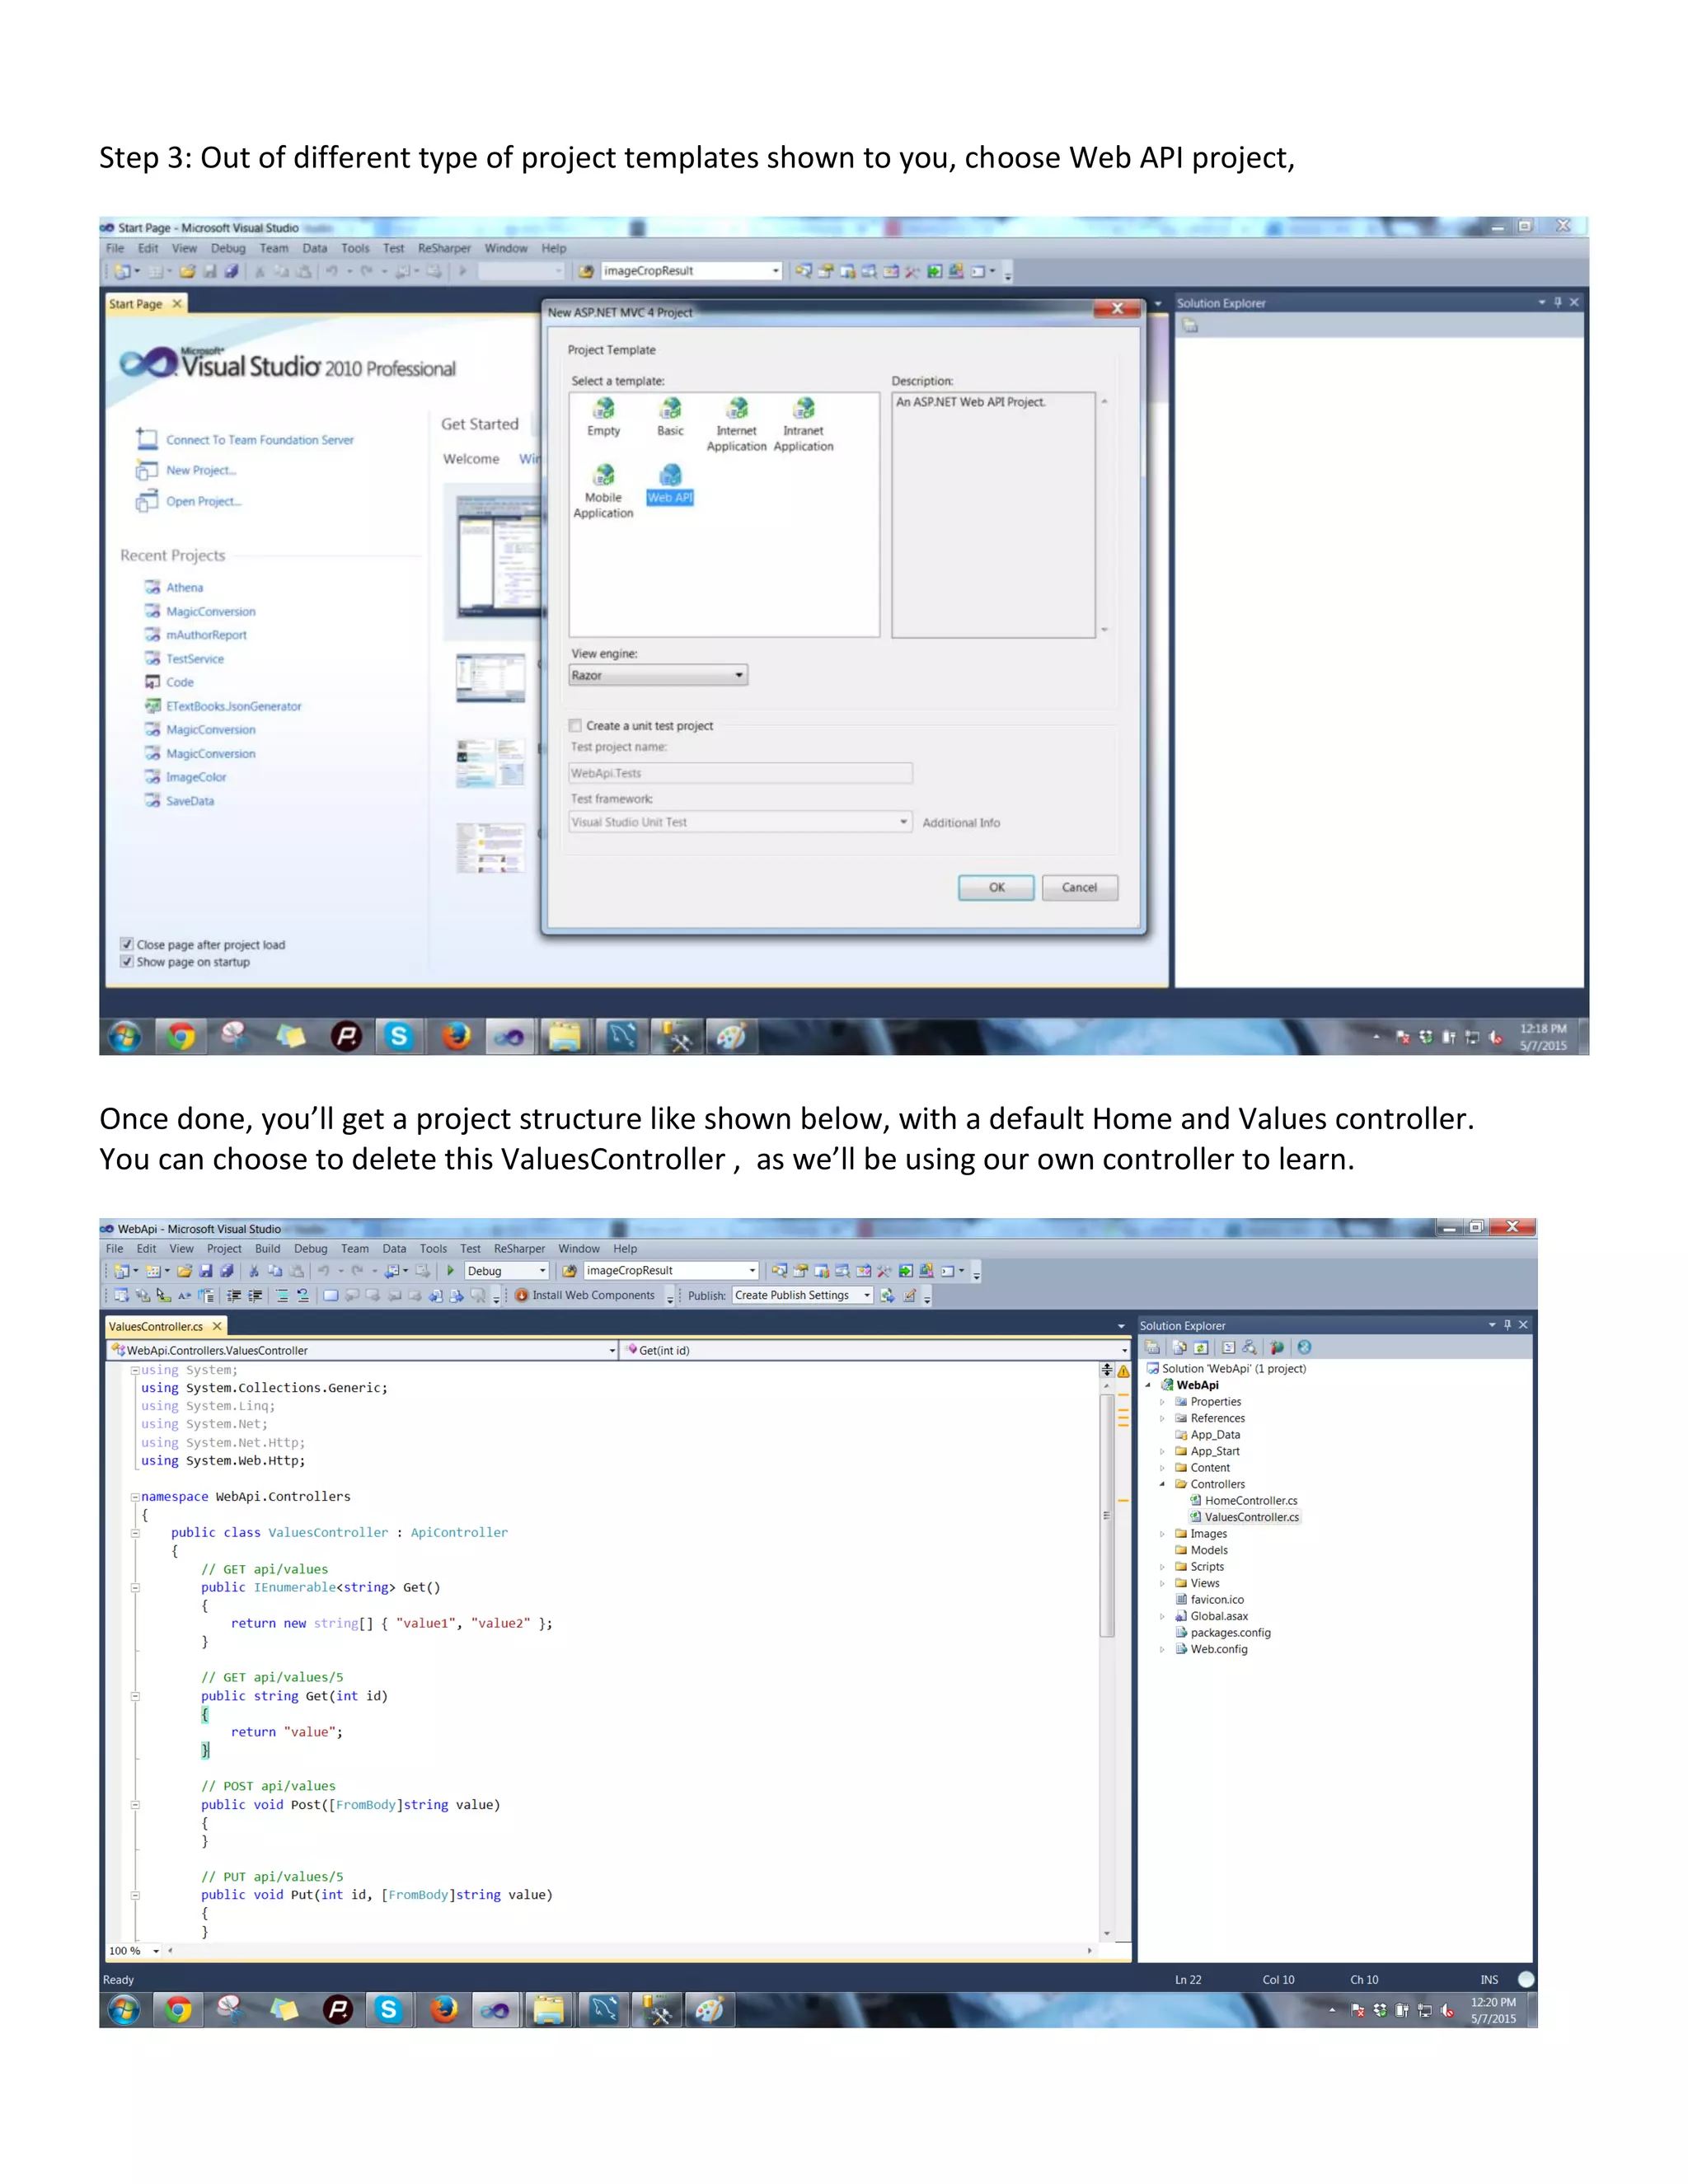
Task: Click Cut scissors icon in WebApi toolbar
Action: 254,1271
